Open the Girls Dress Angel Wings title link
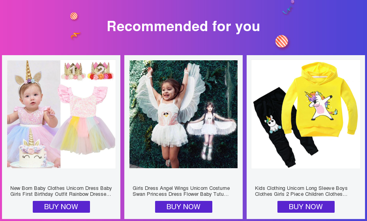Viewport: 367px width, 221px height. 181,191
